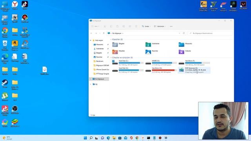The image size is (251, 141).
Task: Click the Share icon in Explorer toolbar
Action: pyautogui.click(x=130, y=26)
